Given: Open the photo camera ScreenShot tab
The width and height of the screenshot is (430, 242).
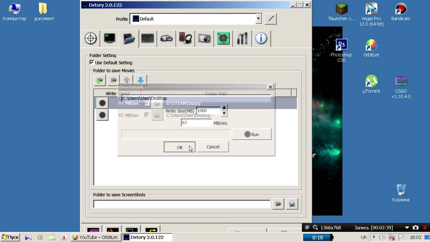Looking at the screenshot, I should point(204,39).
